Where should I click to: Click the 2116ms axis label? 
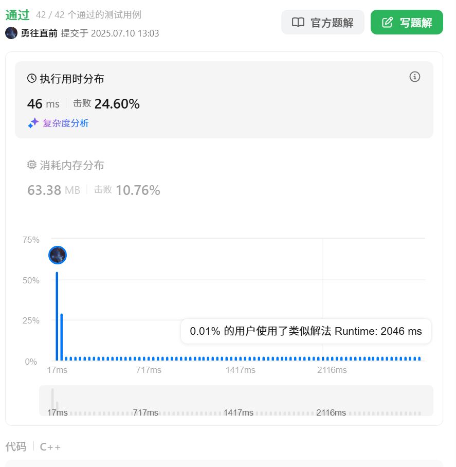(332, 369)
